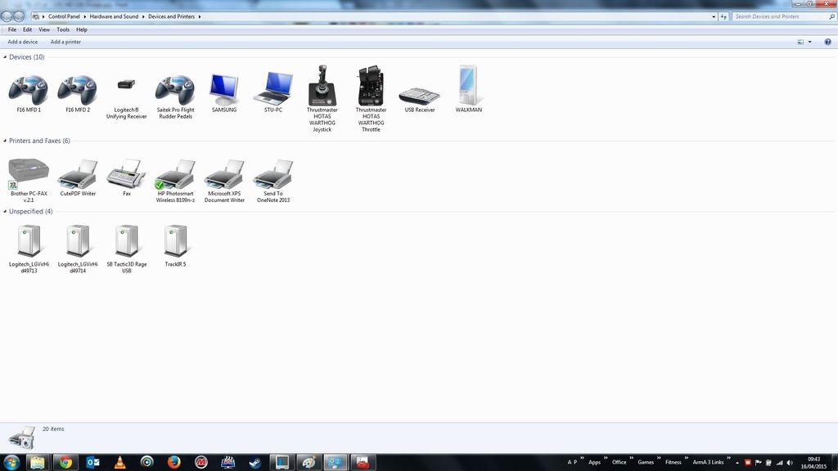Click the refresh button beside address bar

[x=723, y=16]
